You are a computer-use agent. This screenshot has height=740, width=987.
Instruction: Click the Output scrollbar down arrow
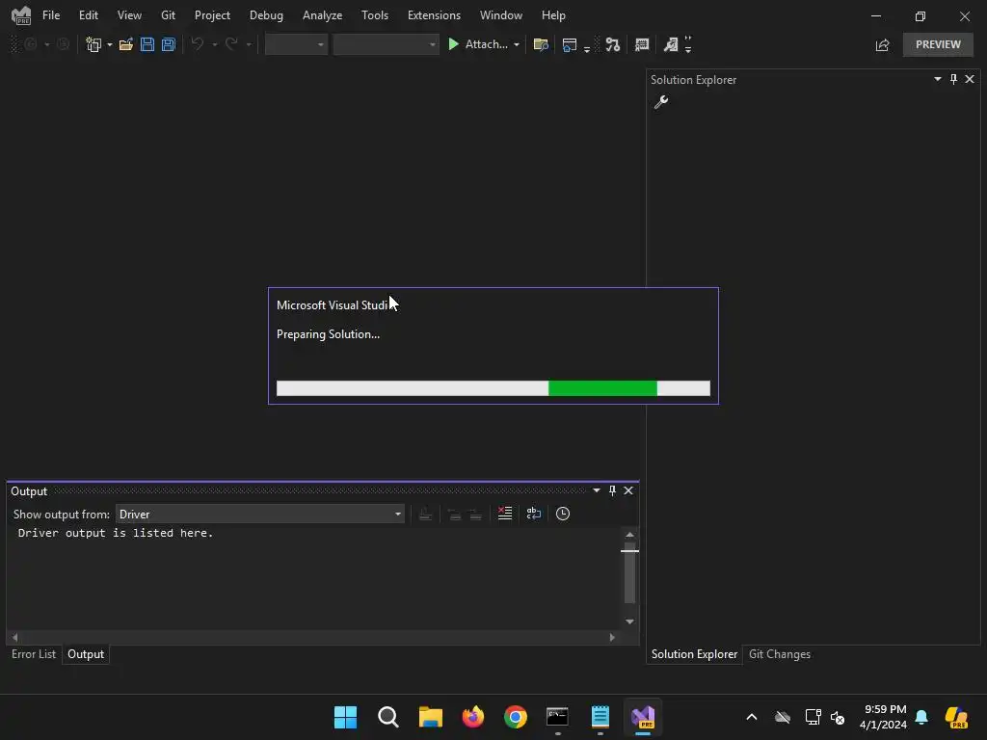(x=629, y=621)
